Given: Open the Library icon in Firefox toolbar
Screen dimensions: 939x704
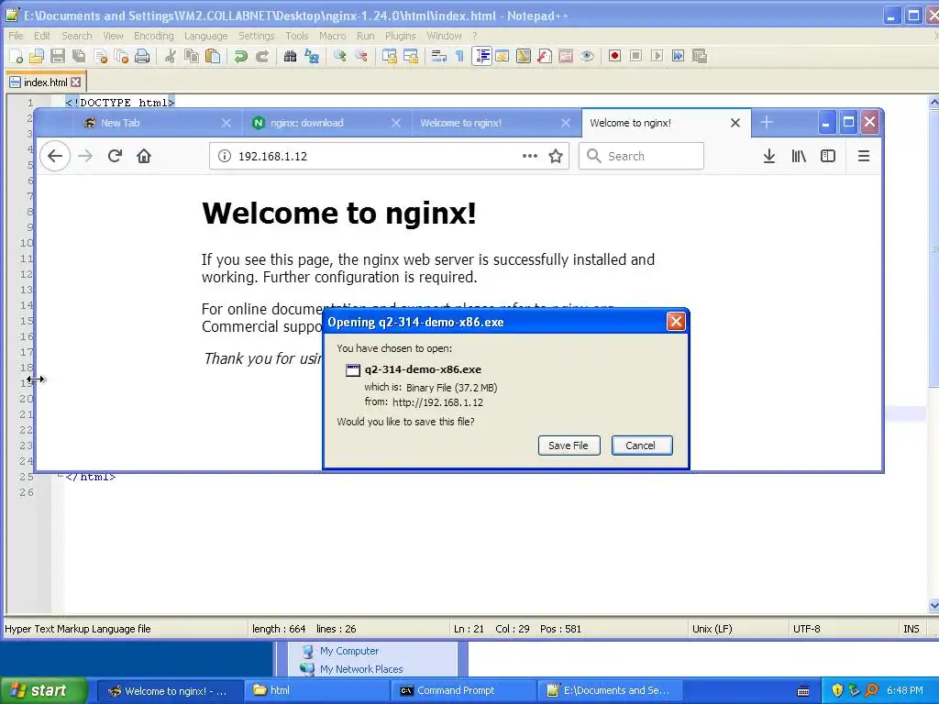Looking at the screenshot, I should click(x=799, y=156).
